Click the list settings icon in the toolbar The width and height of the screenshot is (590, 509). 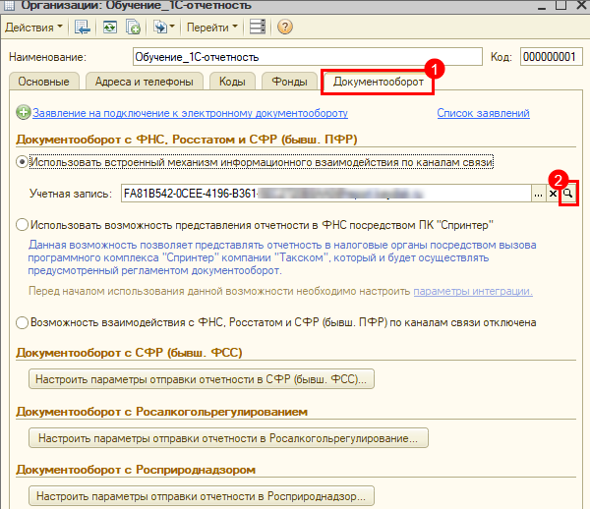(x=257, y=26)
